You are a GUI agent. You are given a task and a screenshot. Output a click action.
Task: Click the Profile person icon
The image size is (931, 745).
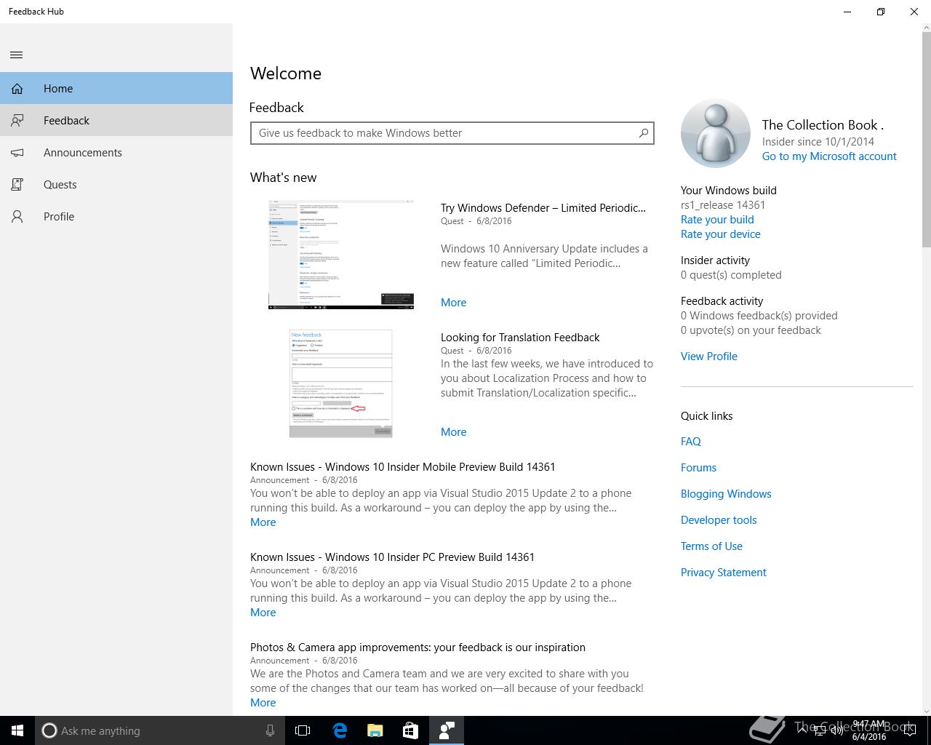point(17,217)
